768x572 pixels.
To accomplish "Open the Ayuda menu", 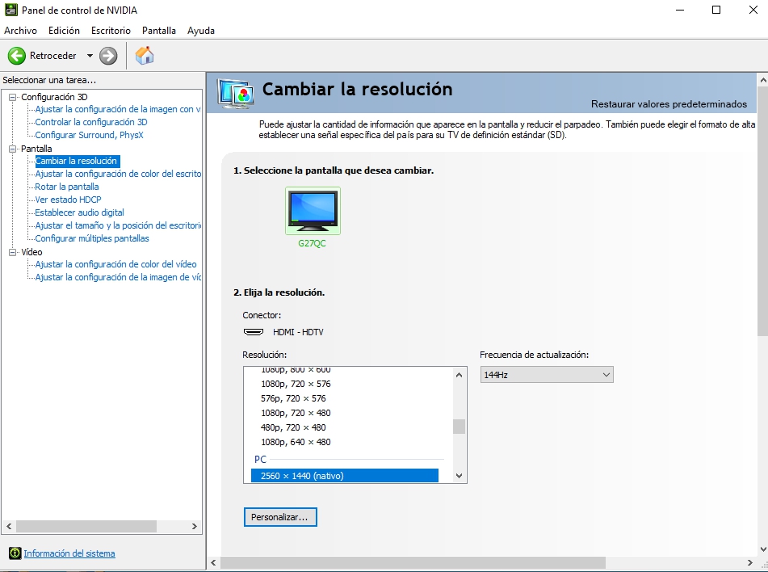I will coord(201,31).
